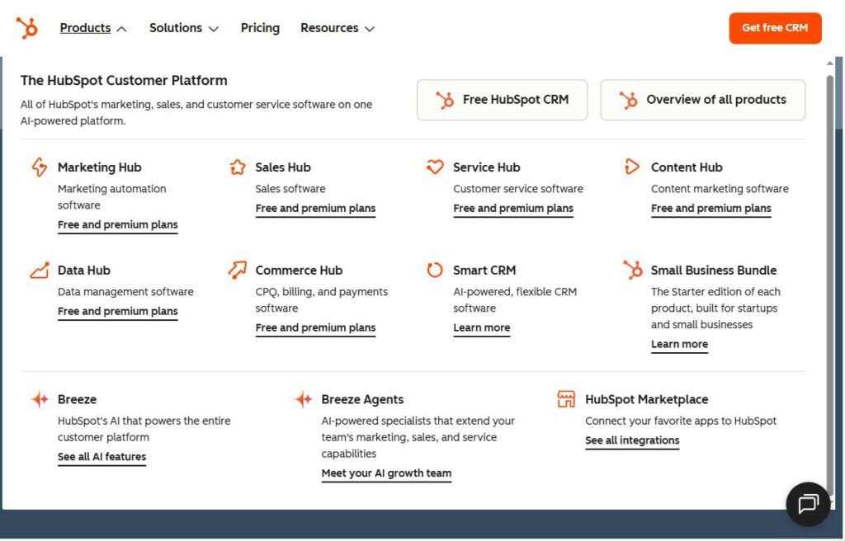Select the Breeze sparkle icon
Screen dimensions: 845x541
point(39,398)
